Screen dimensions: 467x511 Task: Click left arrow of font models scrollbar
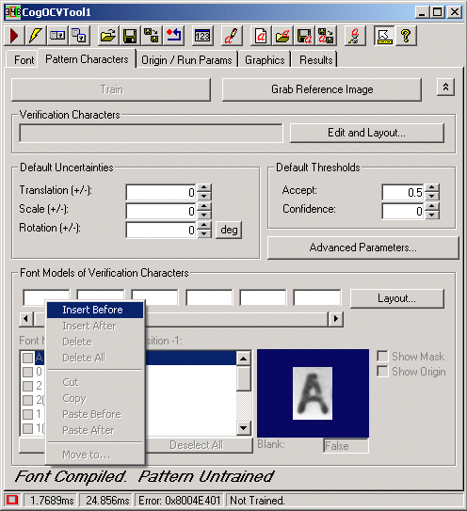(26, 319)
